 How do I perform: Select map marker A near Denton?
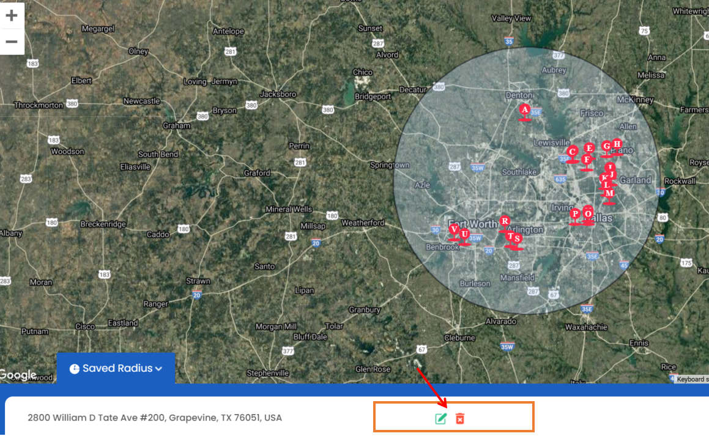click(524, 110)
